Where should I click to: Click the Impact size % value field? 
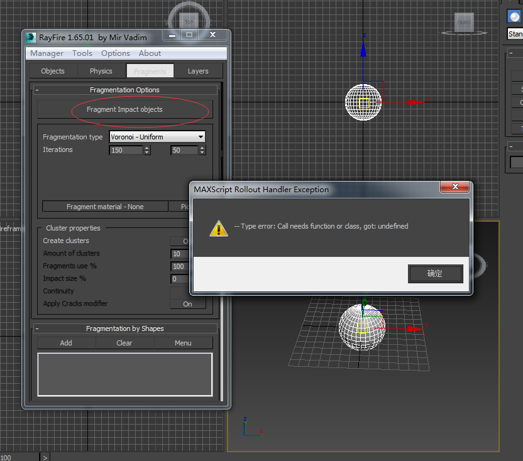(180, 279)
